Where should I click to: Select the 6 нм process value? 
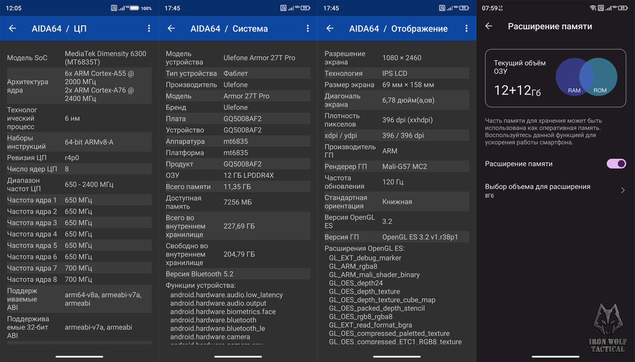pyautogui.click(x=72, y=119)
